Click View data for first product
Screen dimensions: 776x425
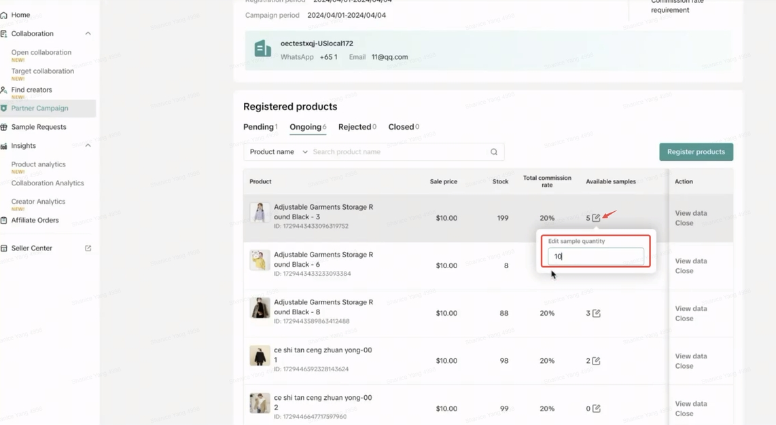point(690,213)
